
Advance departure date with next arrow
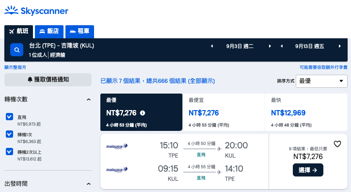(270, 46)
